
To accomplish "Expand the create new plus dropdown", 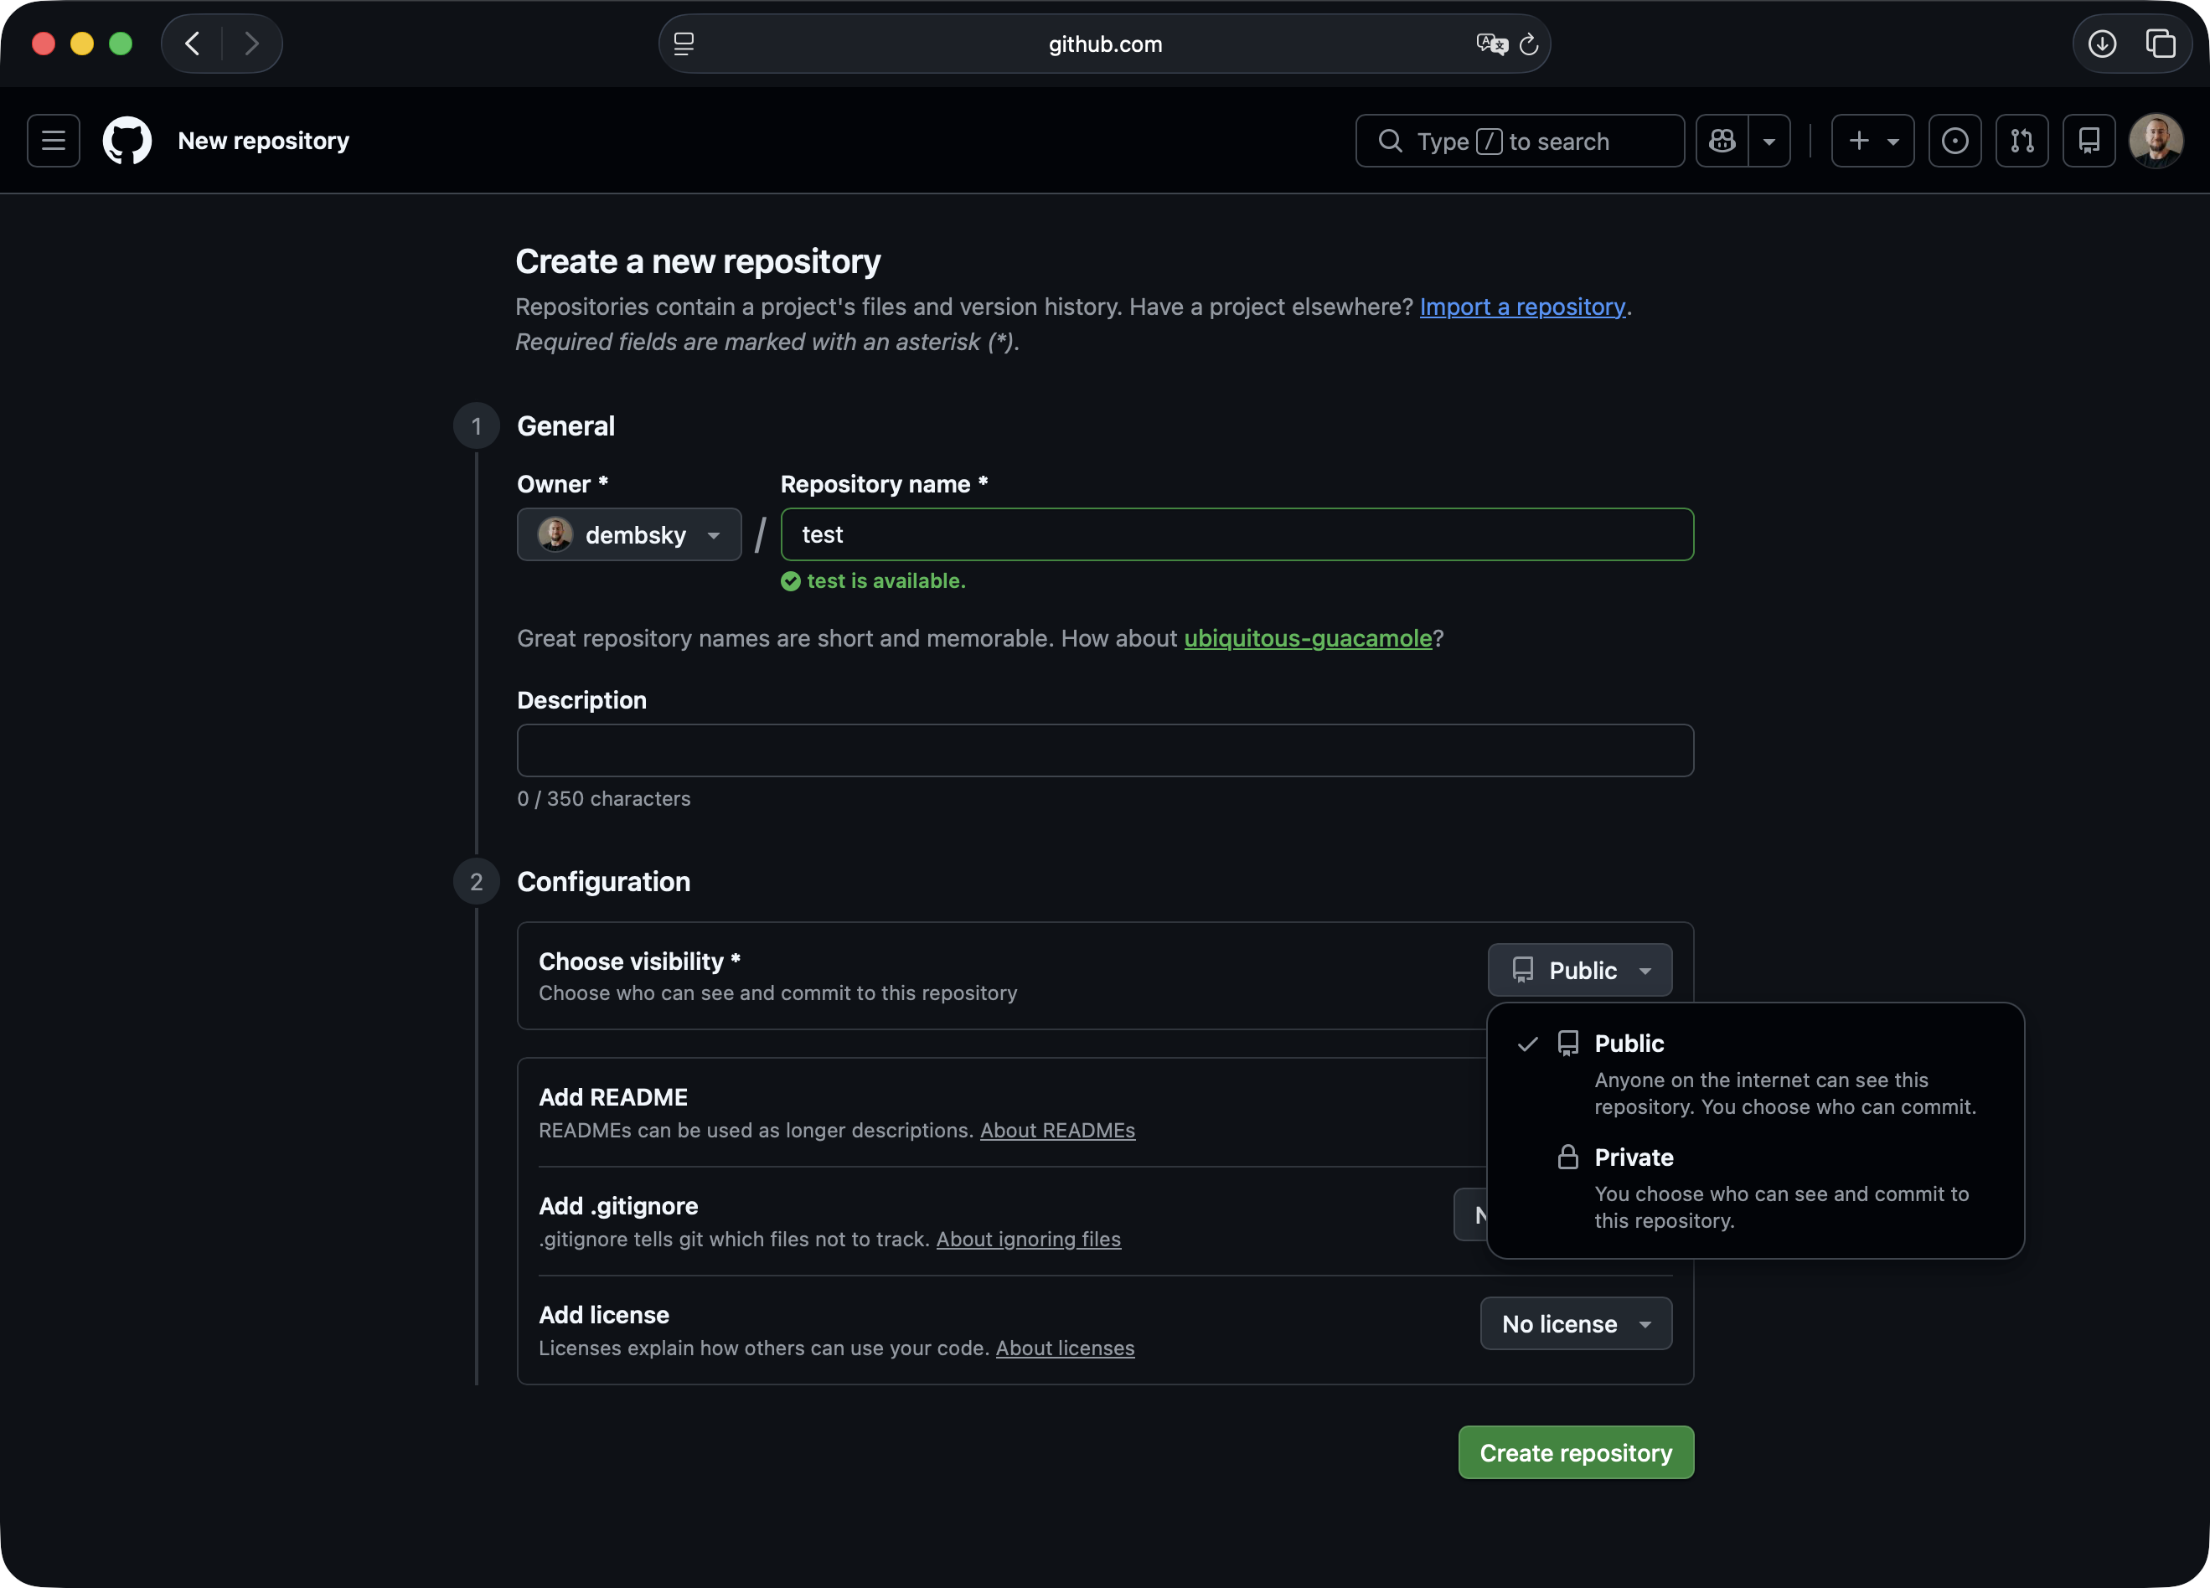I will pos(1893,140).
